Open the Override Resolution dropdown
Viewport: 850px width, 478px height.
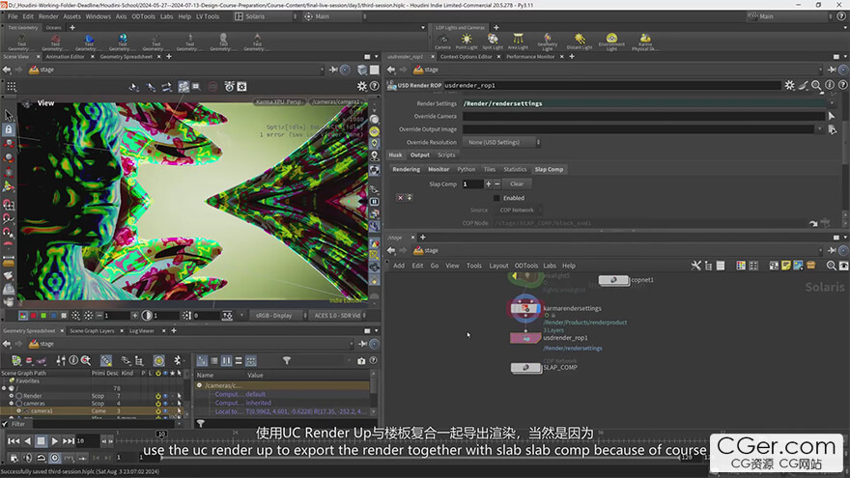point(501,143)
